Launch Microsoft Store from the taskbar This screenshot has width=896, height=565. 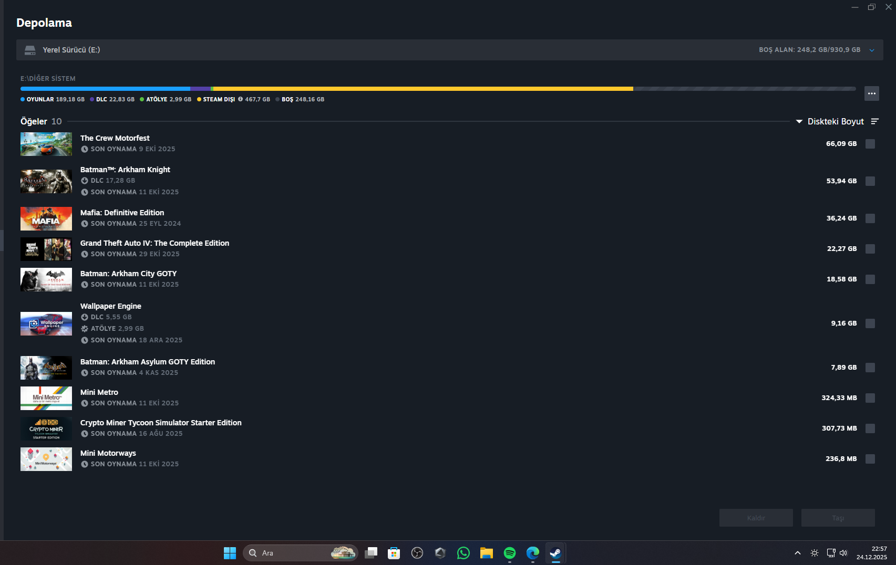394,553
